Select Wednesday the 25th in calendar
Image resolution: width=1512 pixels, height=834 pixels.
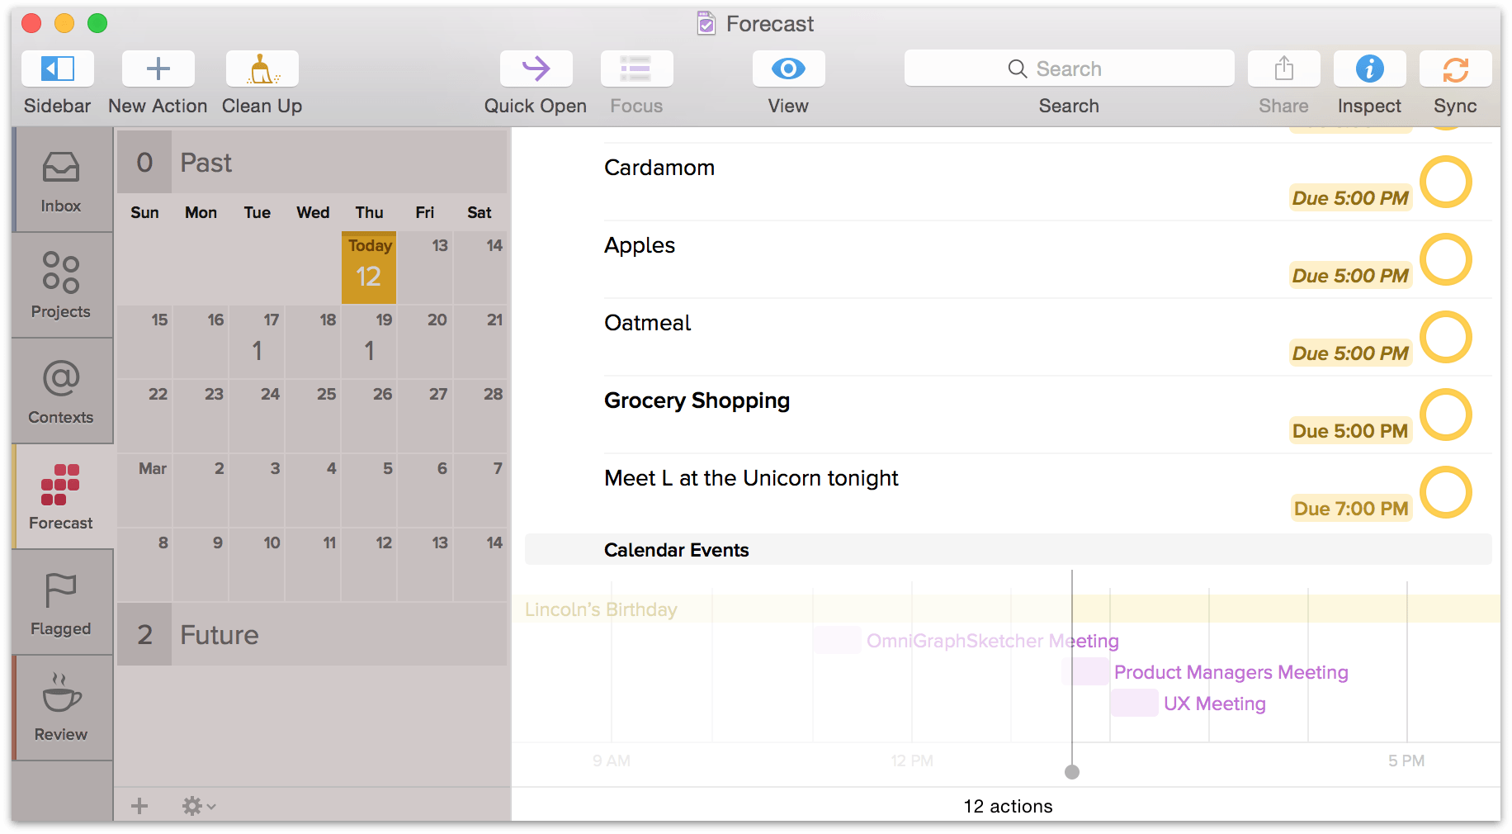point(313,416)
